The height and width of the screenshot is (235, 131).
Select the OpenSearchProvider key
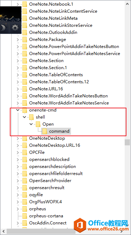(50, 181)
